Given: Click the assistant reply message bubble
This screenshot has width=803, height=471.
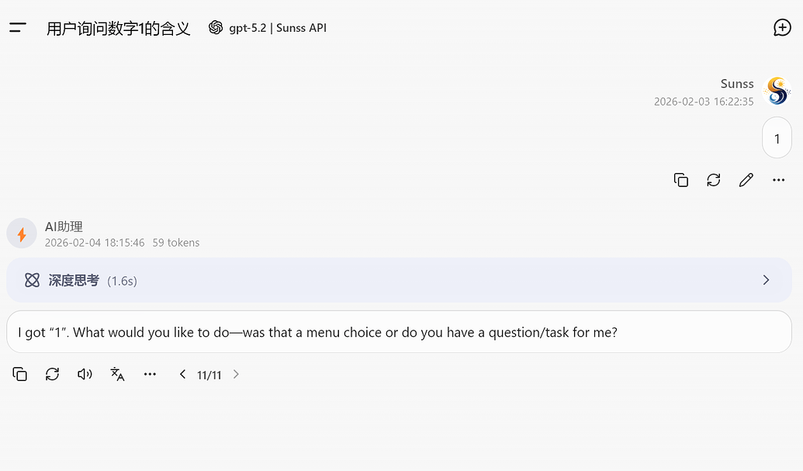Looking at the screenshot, I should (x=399, y=332).
